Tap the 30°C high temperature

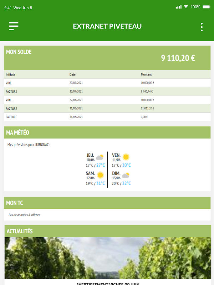[x=127, y=165]
